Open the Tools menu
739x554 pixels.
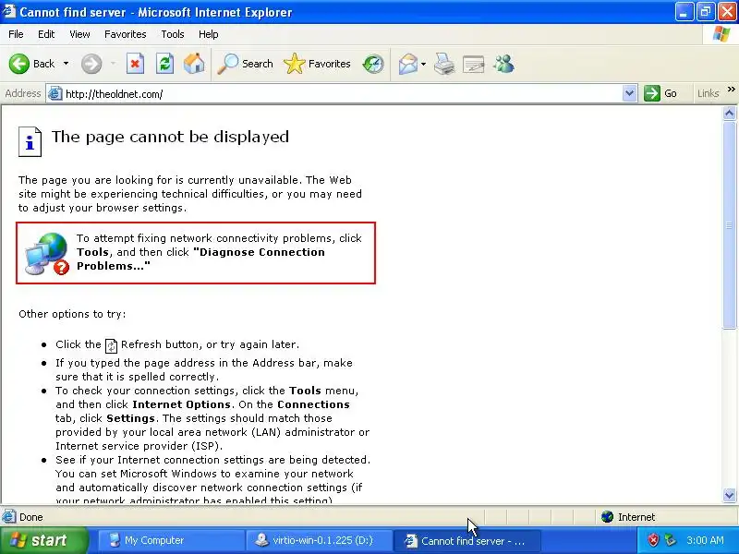tap(173, 34)
